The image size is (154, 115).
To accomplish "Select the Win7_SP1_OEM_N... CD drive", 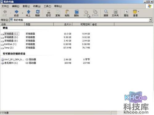I will 14,59.
